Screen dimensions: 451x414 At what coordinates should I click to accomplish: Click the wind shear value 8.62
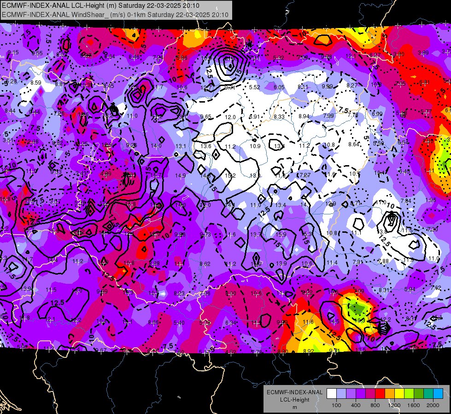click(x=205, y=264)
